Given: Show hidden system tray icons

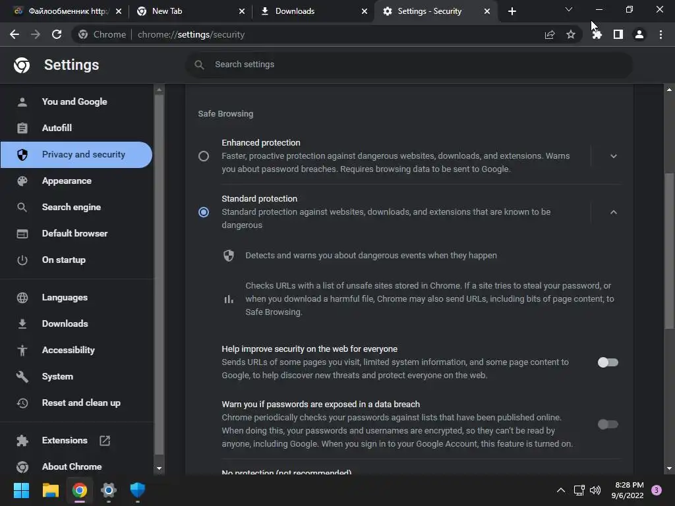Looking at the screenshot, I should [x=561, y=490].
